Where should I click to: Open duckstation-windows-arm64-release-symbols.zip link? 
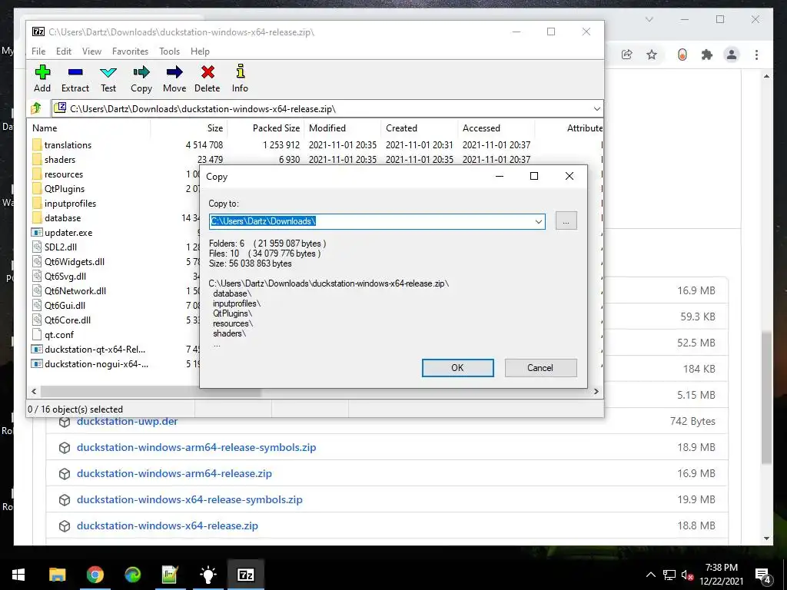coord(196,448)
